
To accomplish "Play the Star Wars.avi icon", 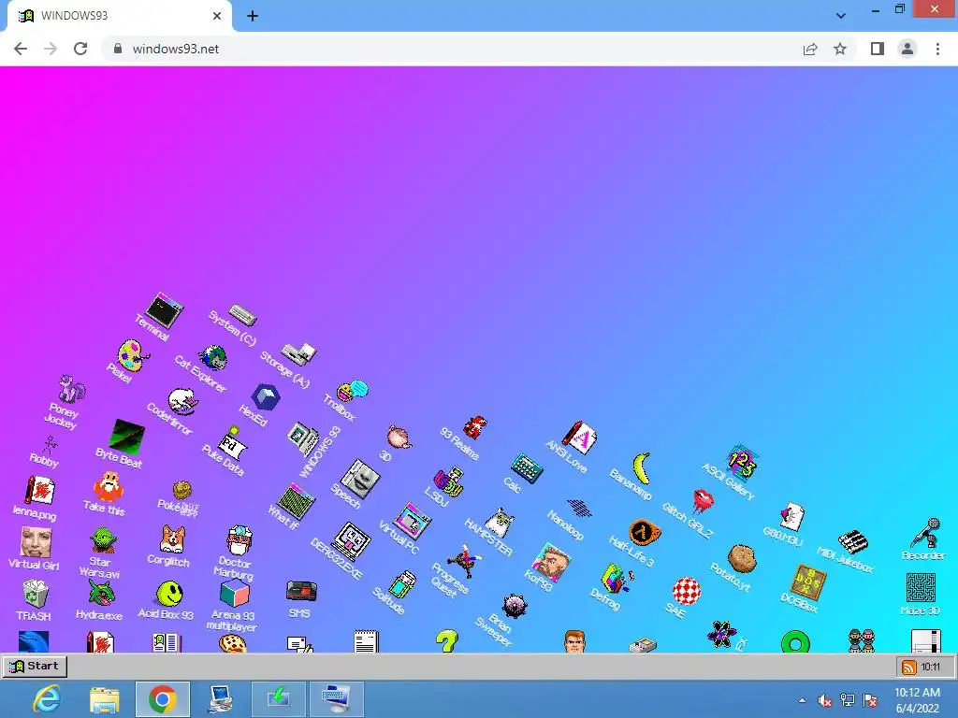I will (x=103, y=539).
